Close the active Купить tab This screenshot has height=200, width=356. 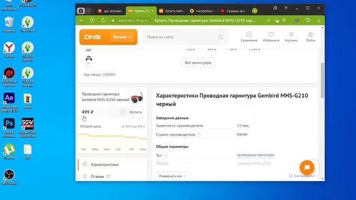(152, 11)
